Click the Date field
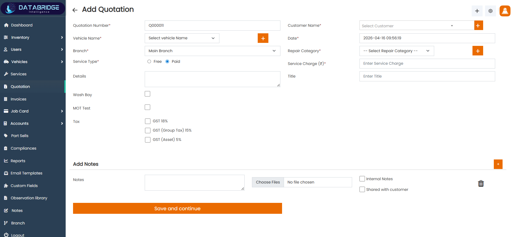The image size is (525, 237). [x=427, y=38]
